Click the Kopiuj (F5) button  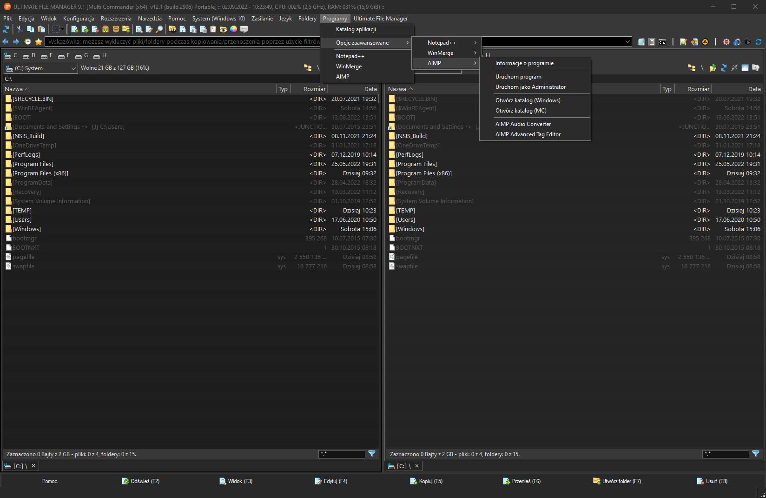(426, 481)
